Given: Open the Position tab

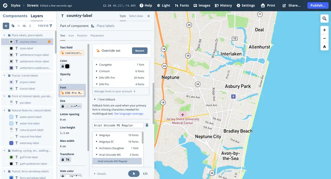Looking at the screenshot, I should click(82, 36).
